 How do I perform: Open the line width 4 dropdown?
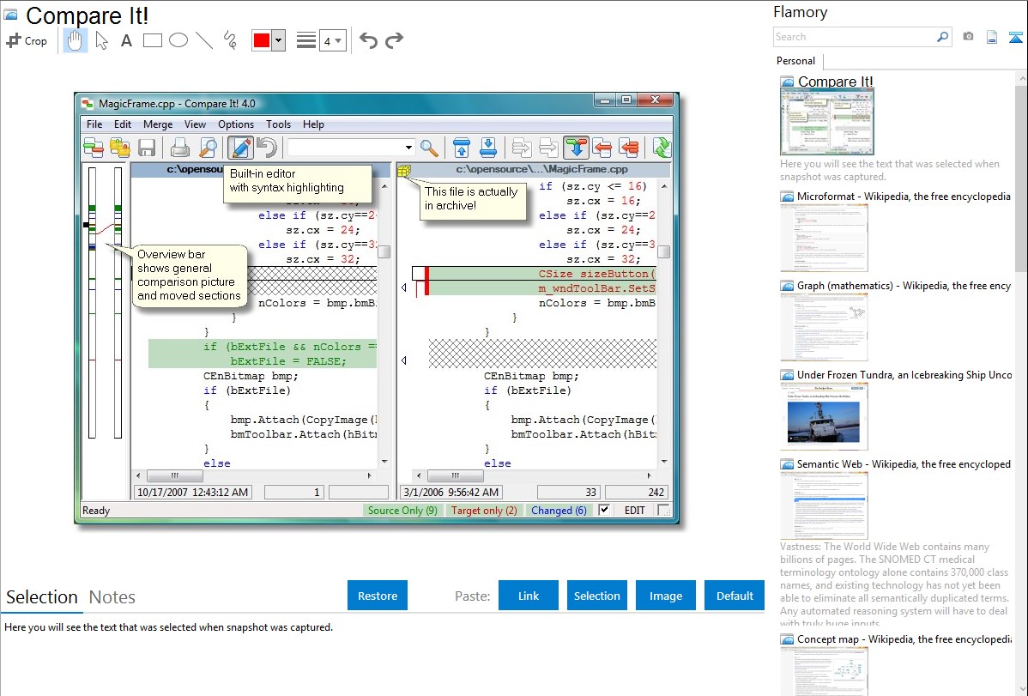[332, 40]
